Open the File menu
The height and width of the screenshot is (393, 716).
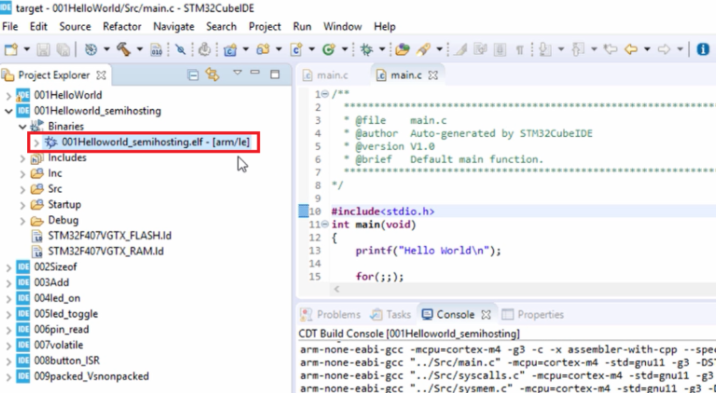tap(10, 26)
